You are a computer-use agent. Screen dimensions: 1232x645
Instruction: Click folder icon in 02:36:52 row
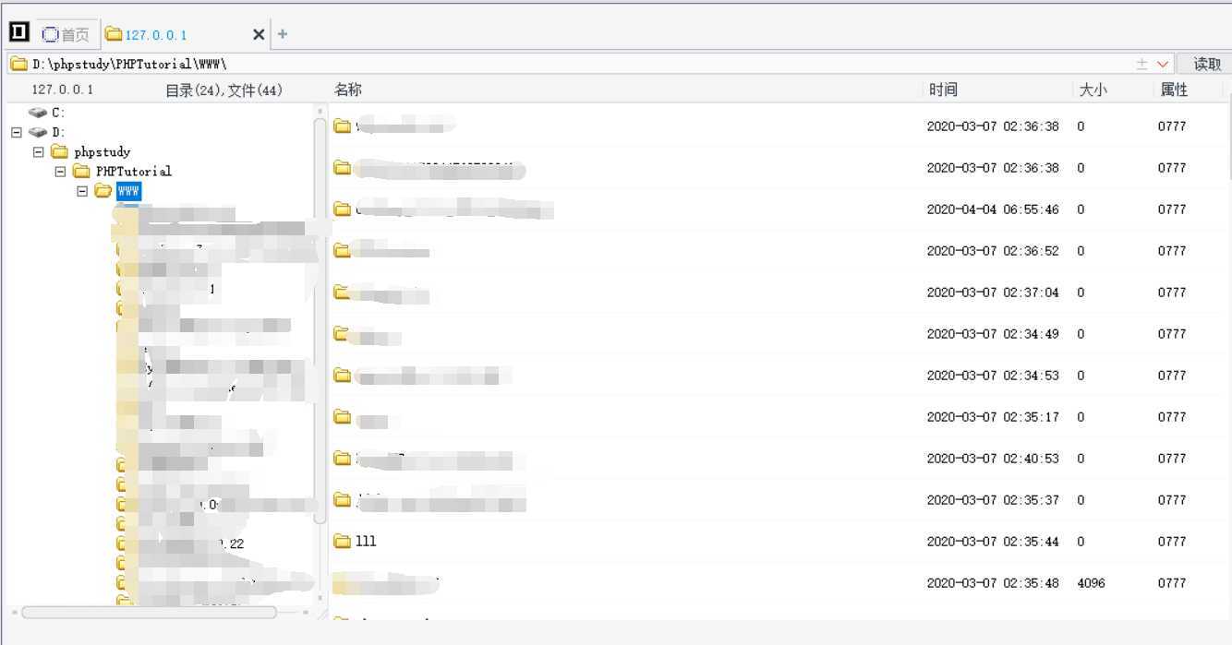(x=343, y=250)
